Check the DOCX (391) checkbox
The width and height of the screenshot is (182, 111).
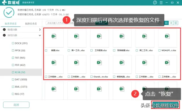click(x=13, y=43)
